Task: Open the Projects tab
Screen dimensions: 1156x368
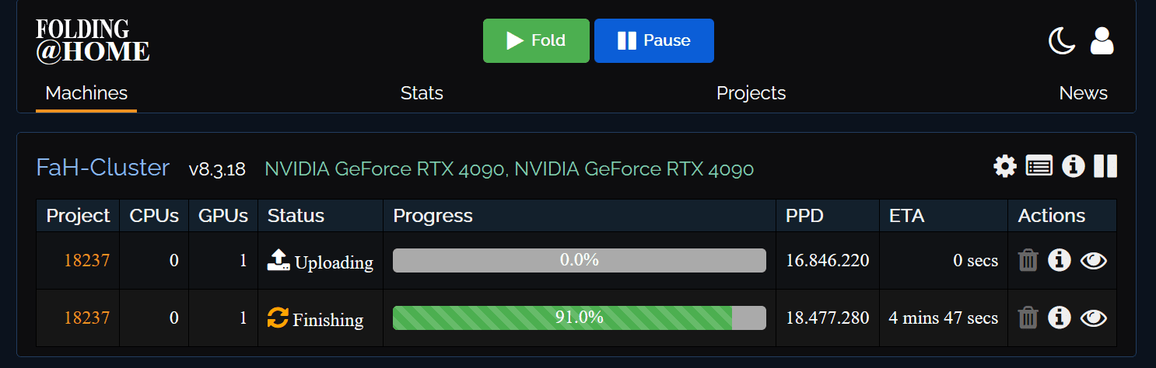Action: click(x=751, y=93)
